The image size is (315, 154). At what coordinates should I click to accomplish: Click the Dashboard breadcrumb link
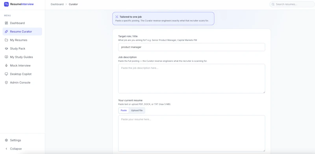57,4
